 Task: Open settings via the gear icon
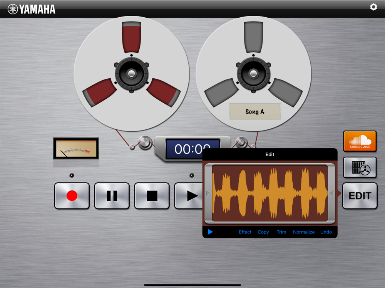[x=373, y=7]
